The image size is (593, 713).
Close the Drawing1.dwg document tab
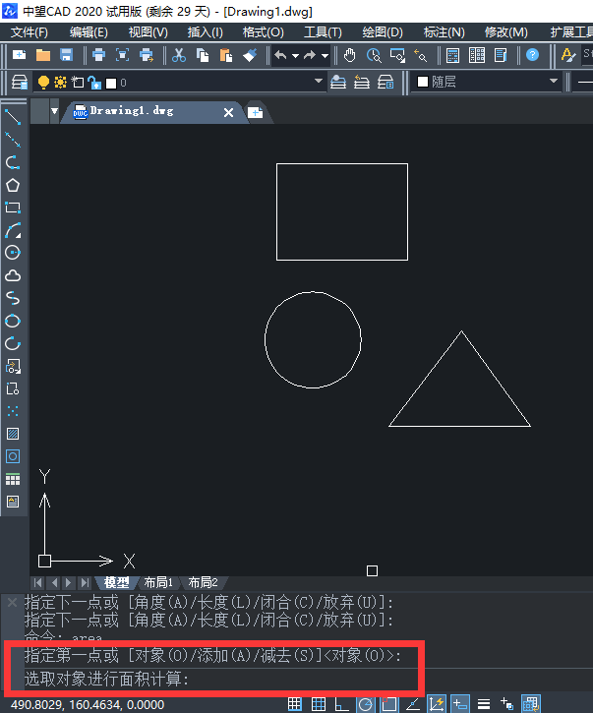[229, 113]
